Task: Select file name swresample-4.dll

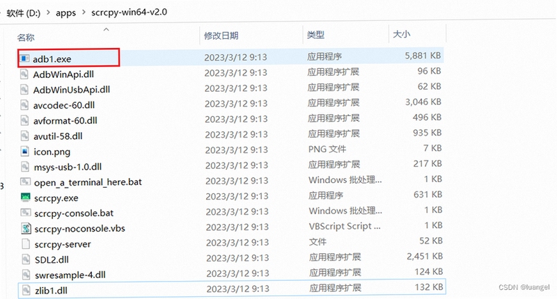Action: pos(70,275)
